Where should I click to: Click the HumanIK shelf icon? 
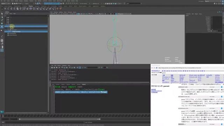tap(21, 9)
